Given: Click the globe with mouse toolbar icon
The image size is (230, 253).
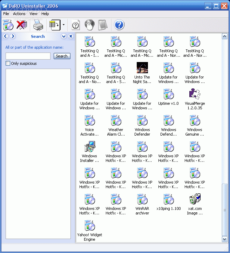Looking at the screenshot, I should pos(89,25).
